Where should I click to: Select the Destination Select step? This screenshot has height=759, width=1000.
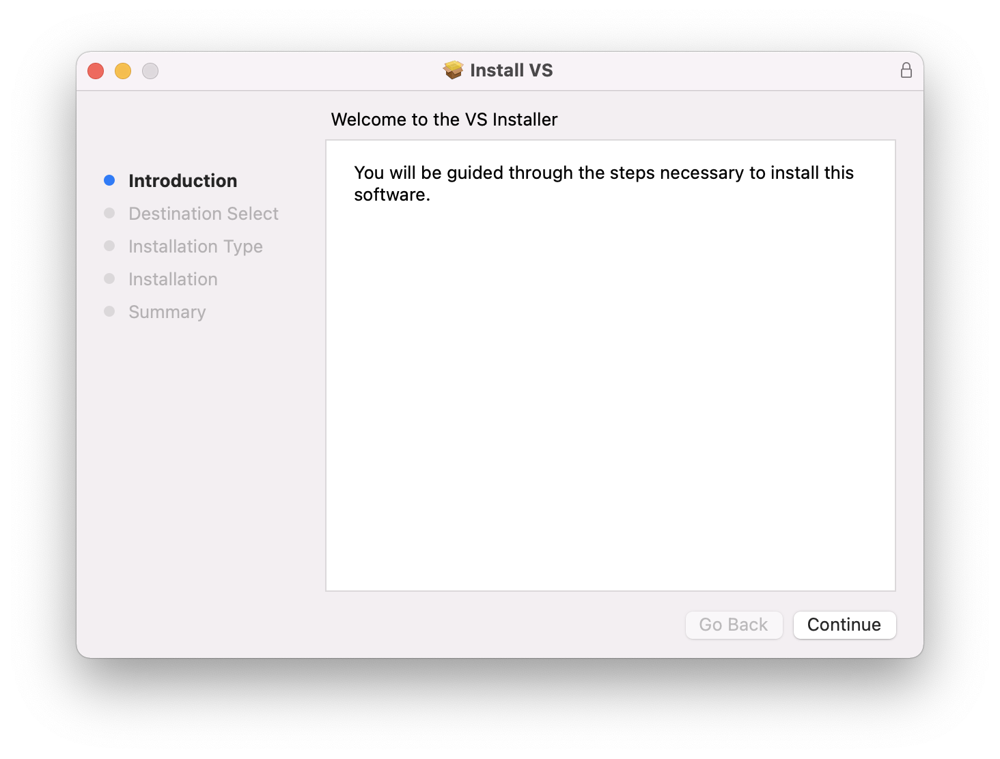[204, 214]
